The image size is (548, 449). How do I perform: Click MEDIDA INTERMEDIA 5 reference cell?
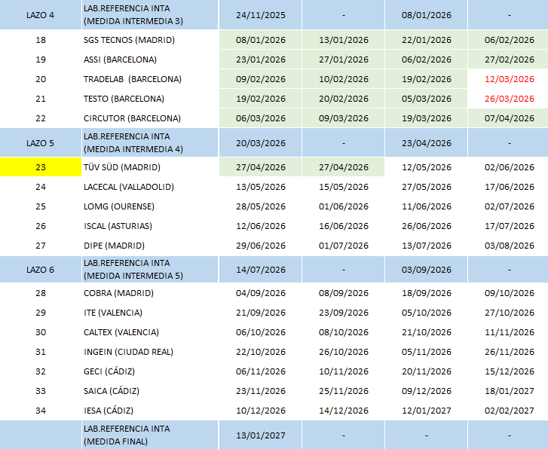point(150,270)
